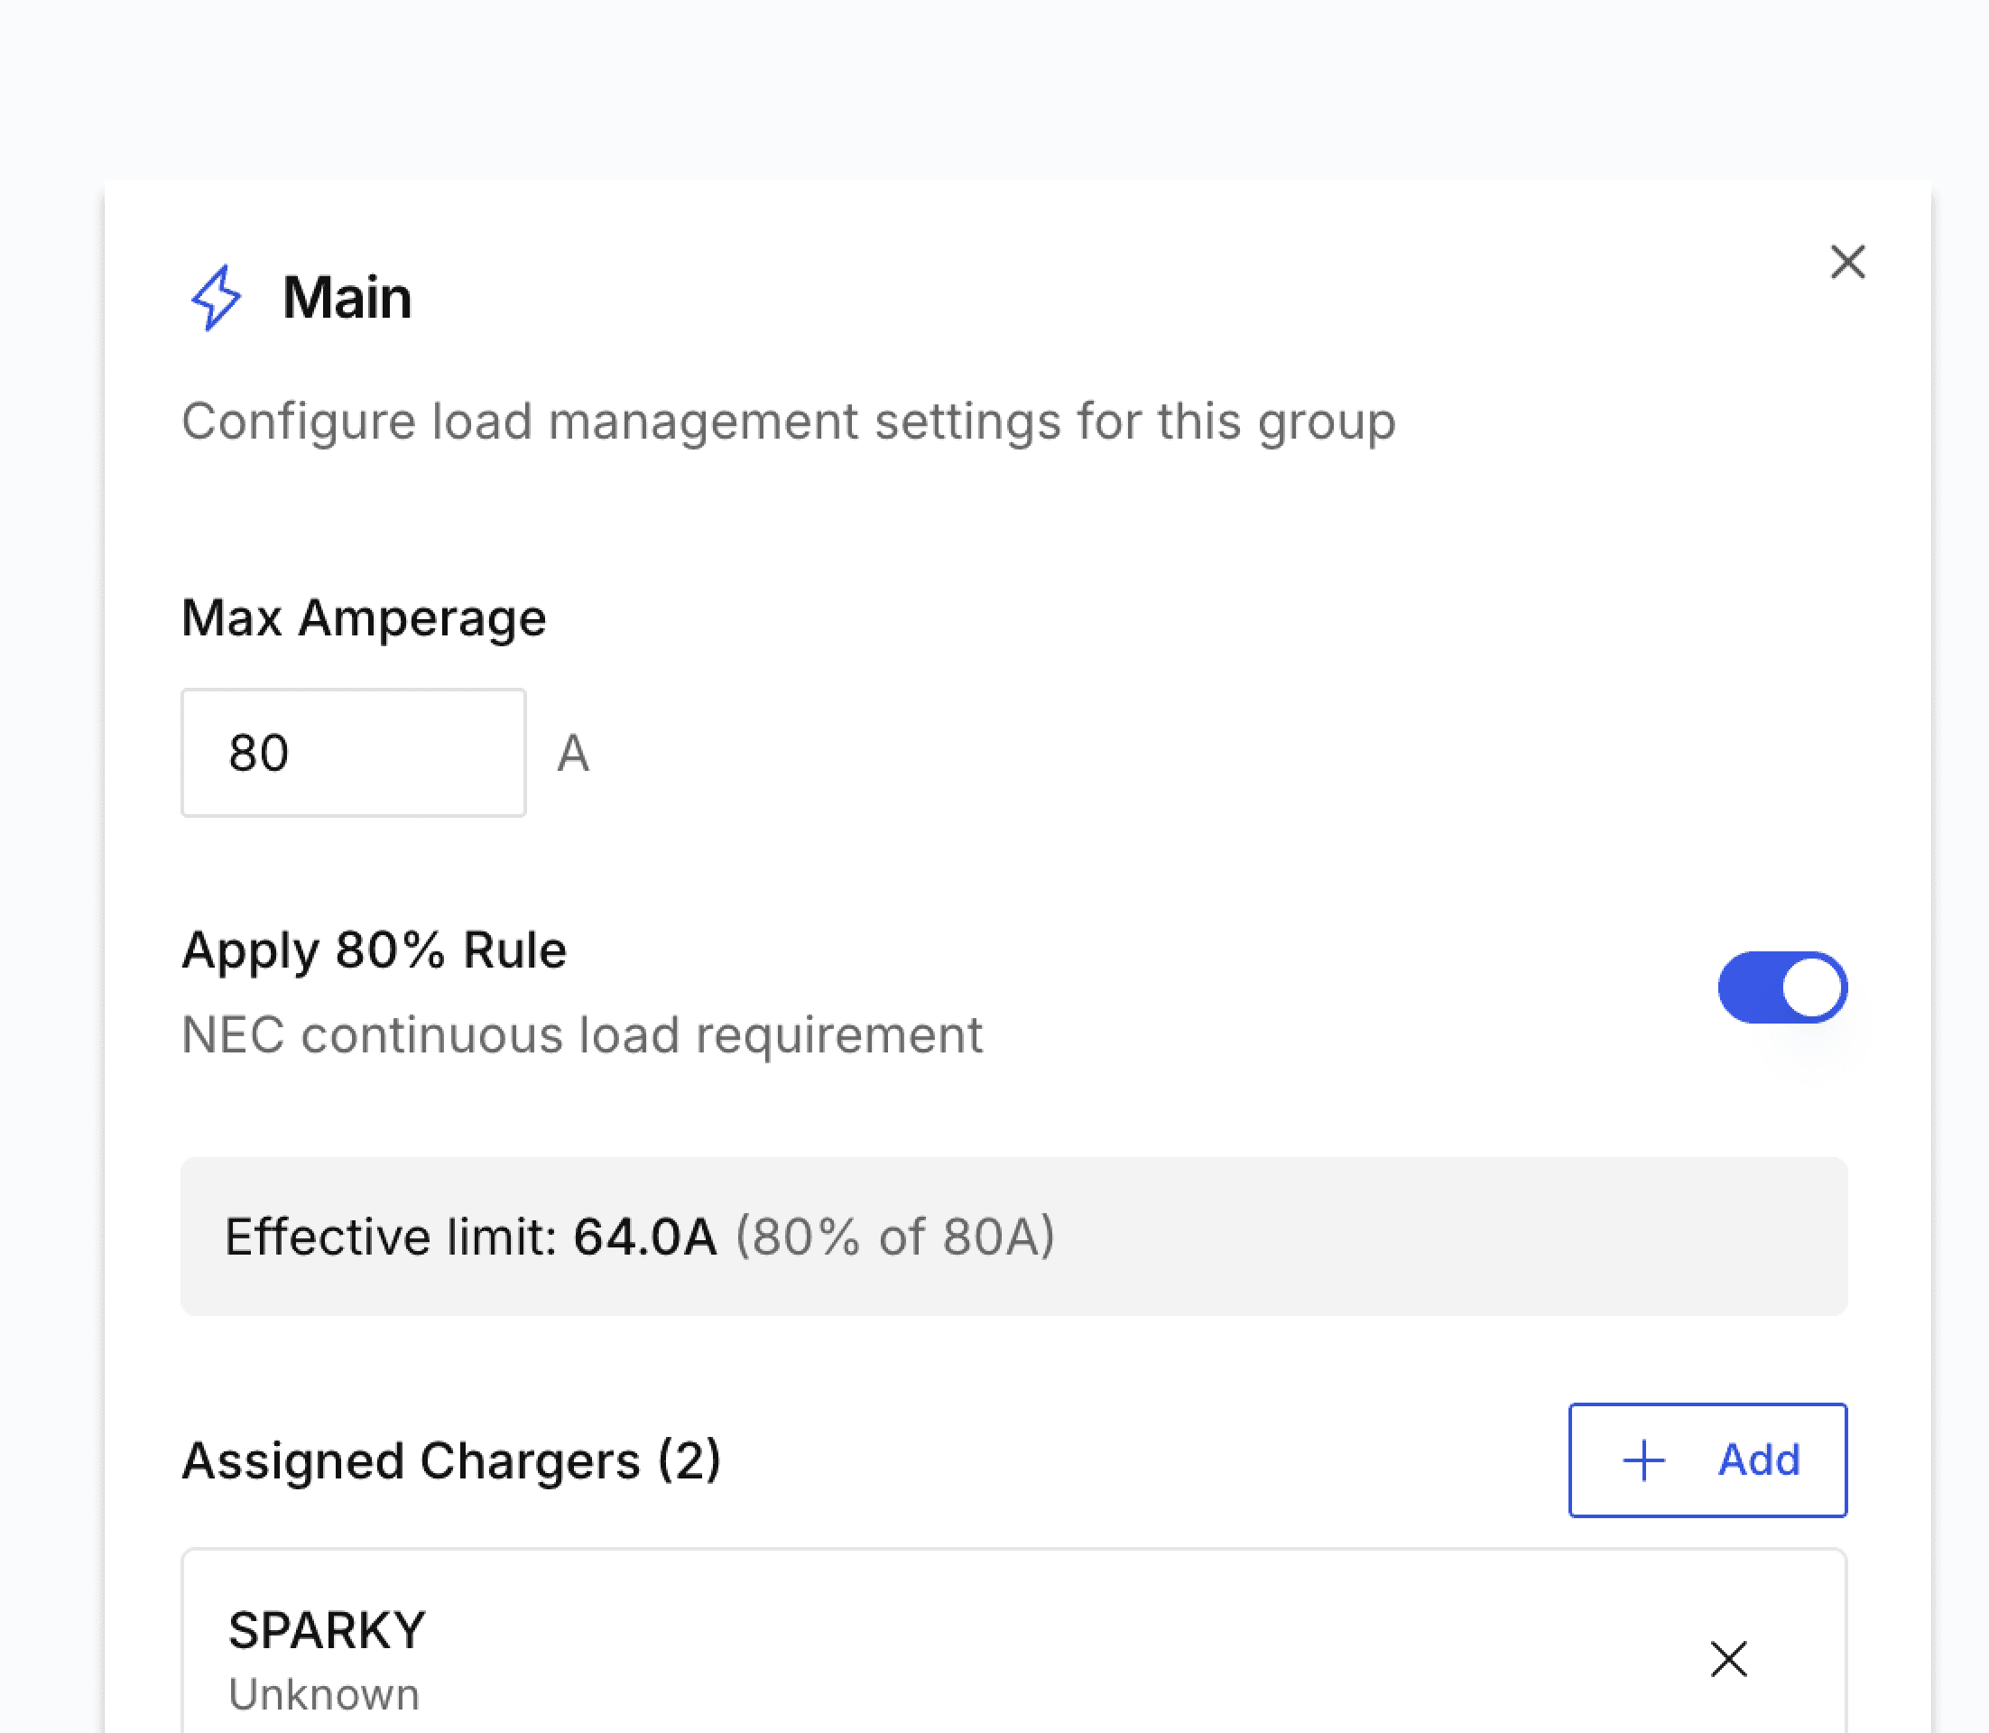The width and height of the screenshot is (1989, 1733).
Task: Click NEC continuous load requirement text
Action: tap(581, 1034)
